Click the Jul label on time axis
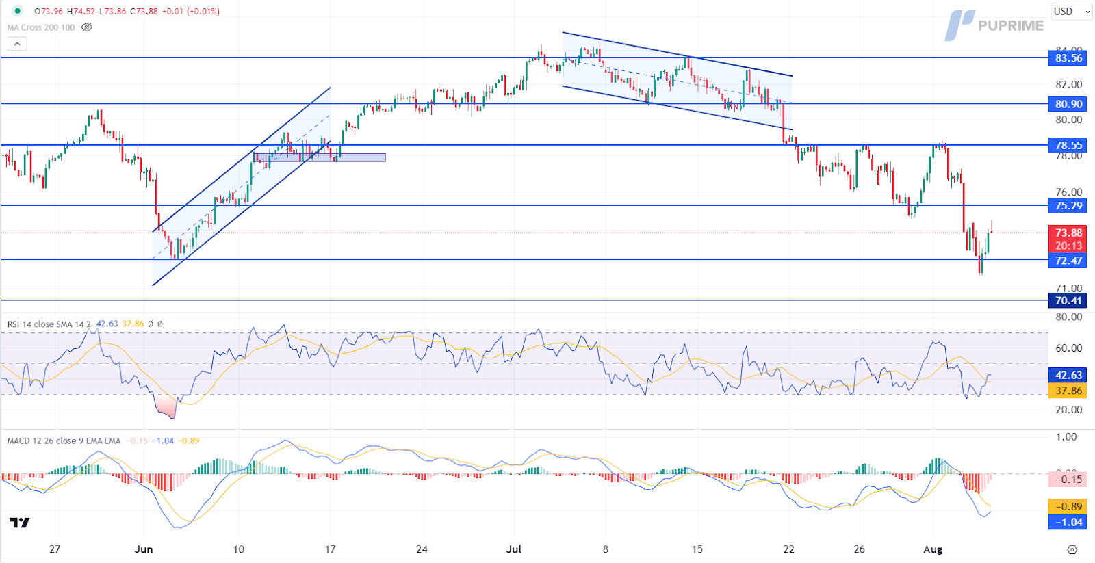Viewport: 1095px width, 563px height. click(513, 549)
